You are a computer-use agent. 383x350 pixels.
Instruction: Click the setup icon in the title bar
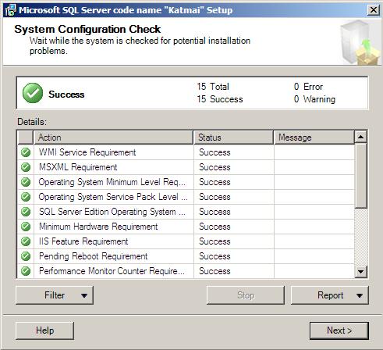coord(10,10)
